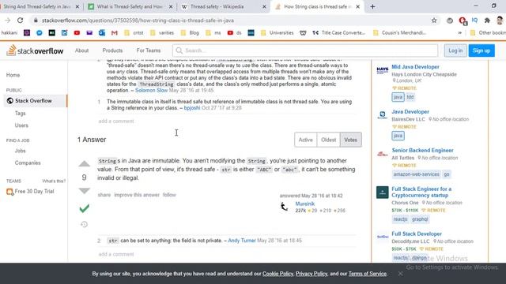Open Free 30 Day Trial link
The image size is (506, 284).
(x=34, y=191)
